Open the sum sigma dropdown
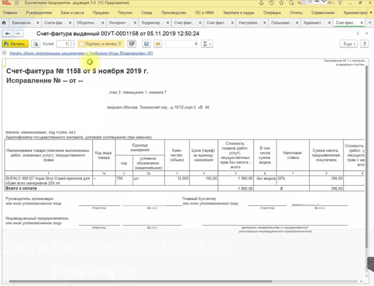Viewport: 374px width, 286px height. click(207, 44)
